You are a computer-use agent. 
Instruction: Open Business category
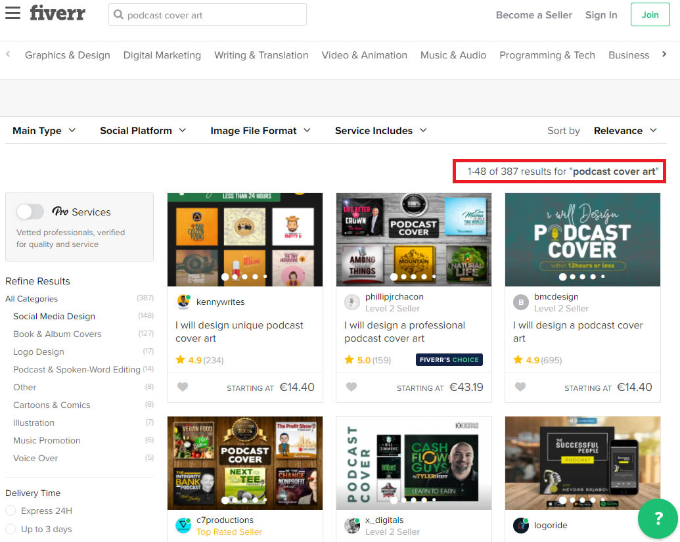coord(629,55)
